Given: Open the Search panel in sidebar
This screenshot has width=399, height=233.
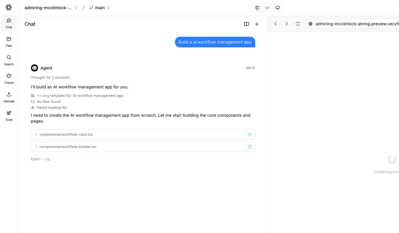Looking at the screenshot, I should pyautogui.click(x=9, y=60).
